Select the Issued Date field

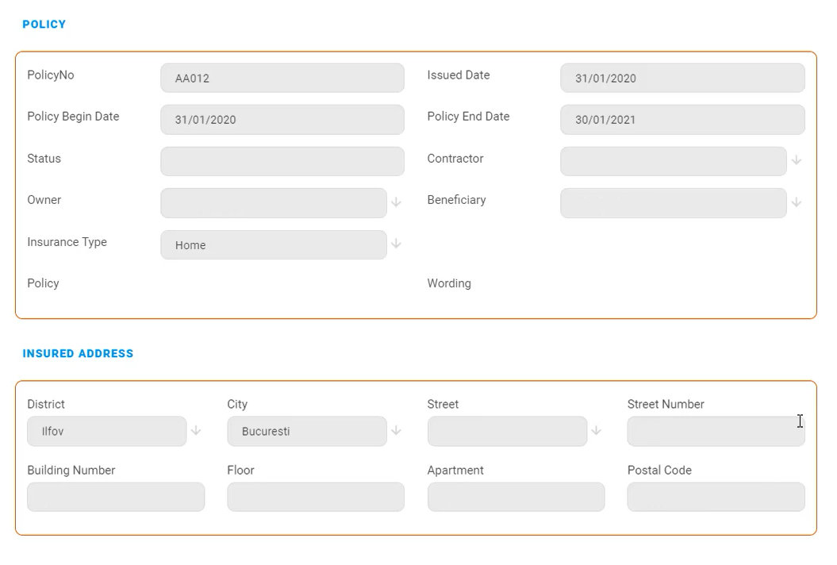tap(682, 78)
